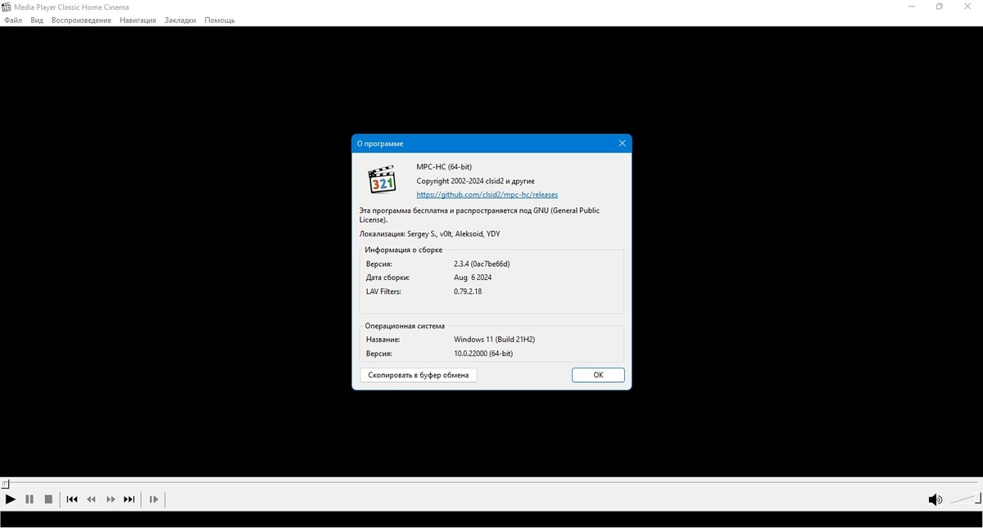
Task: Click the single frame step icon
Action: click(x=153, y=499)
